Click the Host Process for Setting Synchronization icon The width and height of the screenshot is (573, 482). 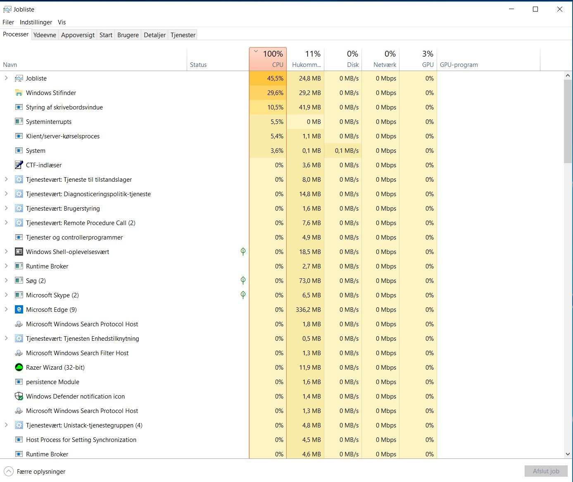coord(19,440)
